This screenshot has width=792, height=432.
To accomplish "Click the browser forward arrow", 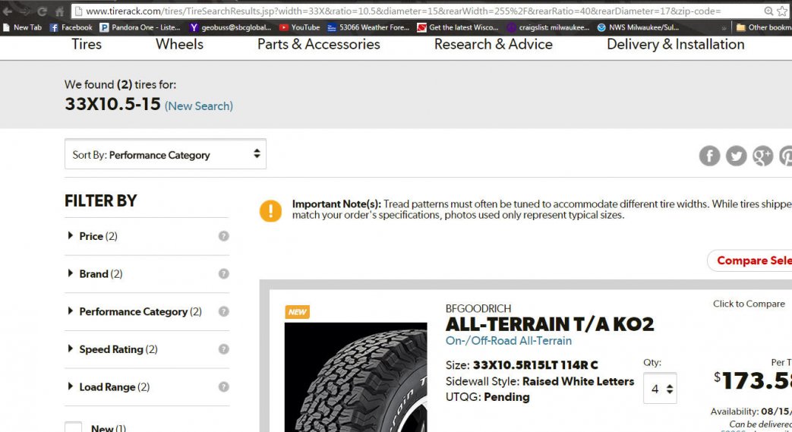I will (25, 11).
